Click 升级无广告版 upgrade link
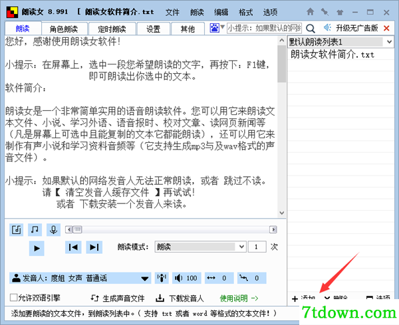Image resolution: width=399 pixels, height=325 pixels. click(356, 28)
